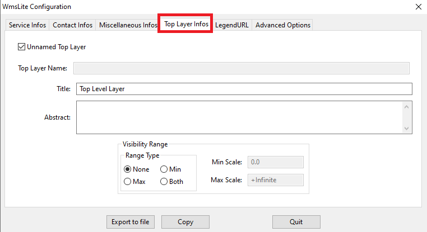427x232 pixels.
Task: Click the 'Top Layer Name:' label
Action: [43, 68]
